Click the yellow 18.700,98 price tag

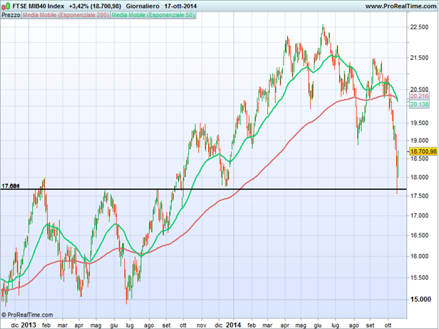click(x=423, y=151)
